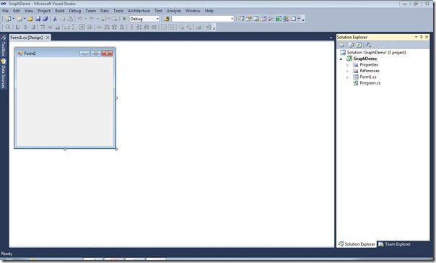Select the GraphDemo project node
436x263 pixels.
pyautogui.click(x=365, y=59)
